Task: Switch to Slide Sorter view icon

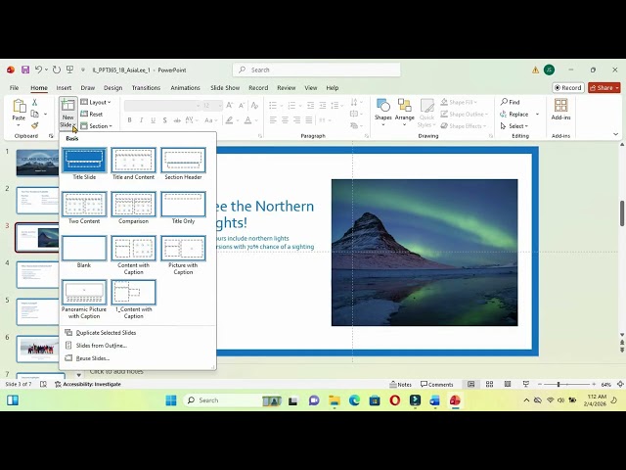Action: pos(489,384)
